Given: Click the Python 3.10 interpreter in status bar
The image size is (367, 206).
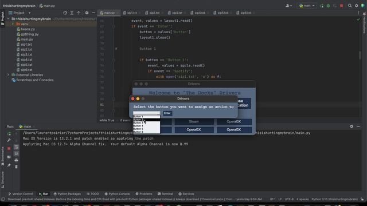Looking at the screenshot, I should 334,199.
